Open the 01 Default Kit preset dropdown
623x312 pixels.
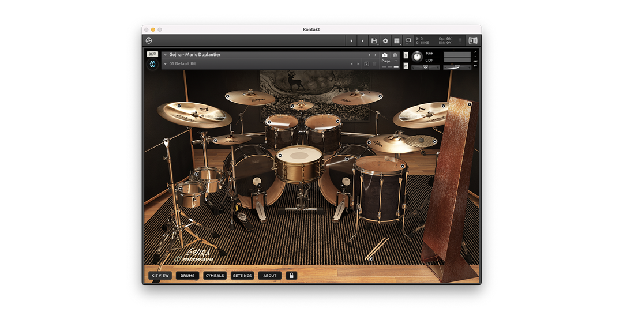(165, 64)
